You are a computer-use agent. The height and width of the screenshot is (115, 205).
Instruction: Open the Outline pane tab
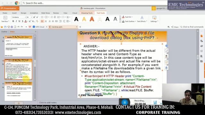point(4,32)
